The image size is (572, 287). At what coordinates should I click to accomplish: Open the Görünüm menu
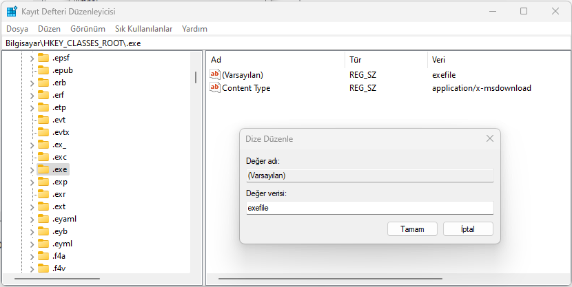[88, 29]
